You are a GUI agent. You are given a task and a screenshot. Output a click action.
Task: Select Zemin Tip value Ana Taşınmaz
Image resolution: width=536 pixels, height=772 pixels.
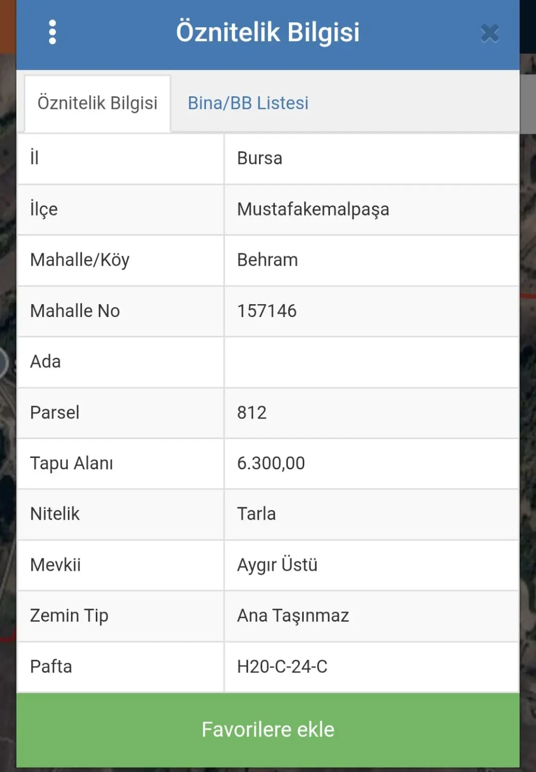[x=293, y=616]
